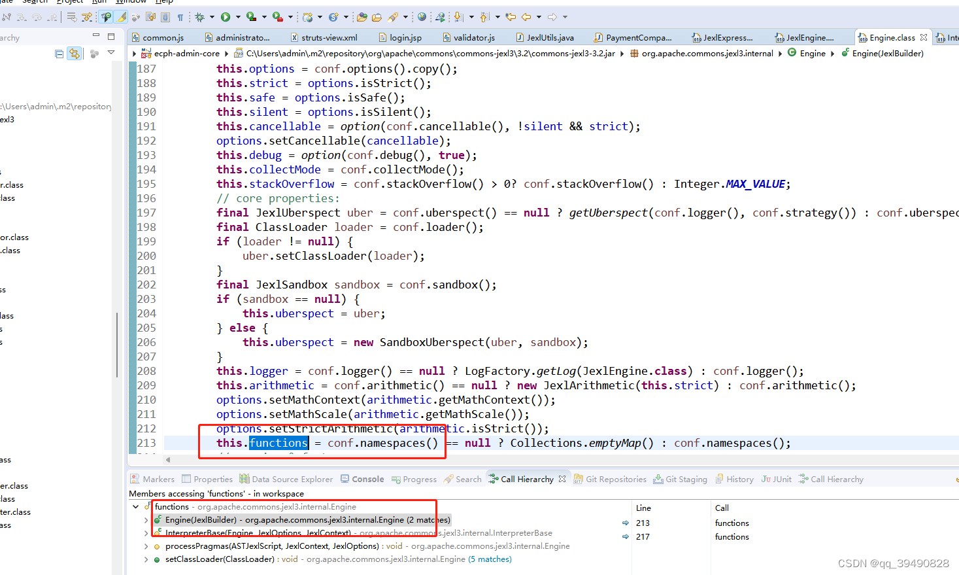
Task: Toggle the Mark Occurrences highlighter icon
Action: coord(120,17)
